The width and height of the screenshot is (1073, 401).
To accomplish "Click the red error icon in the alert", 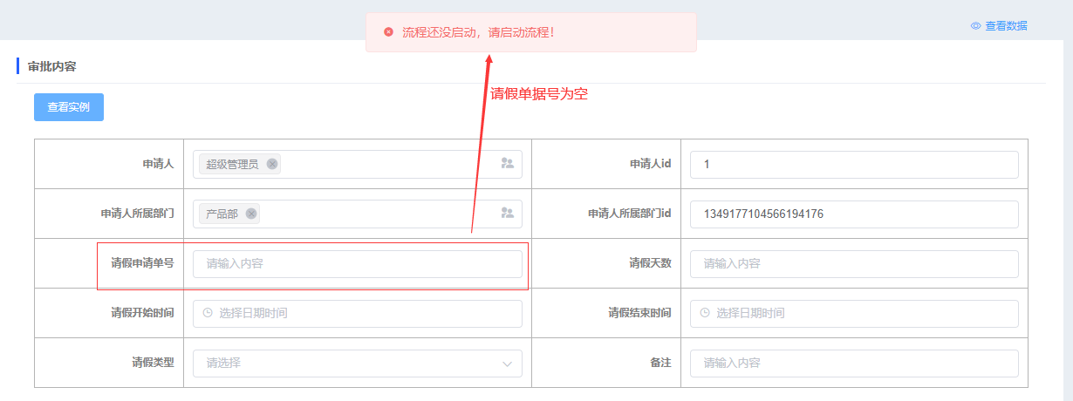I will [x=388, y=32].
